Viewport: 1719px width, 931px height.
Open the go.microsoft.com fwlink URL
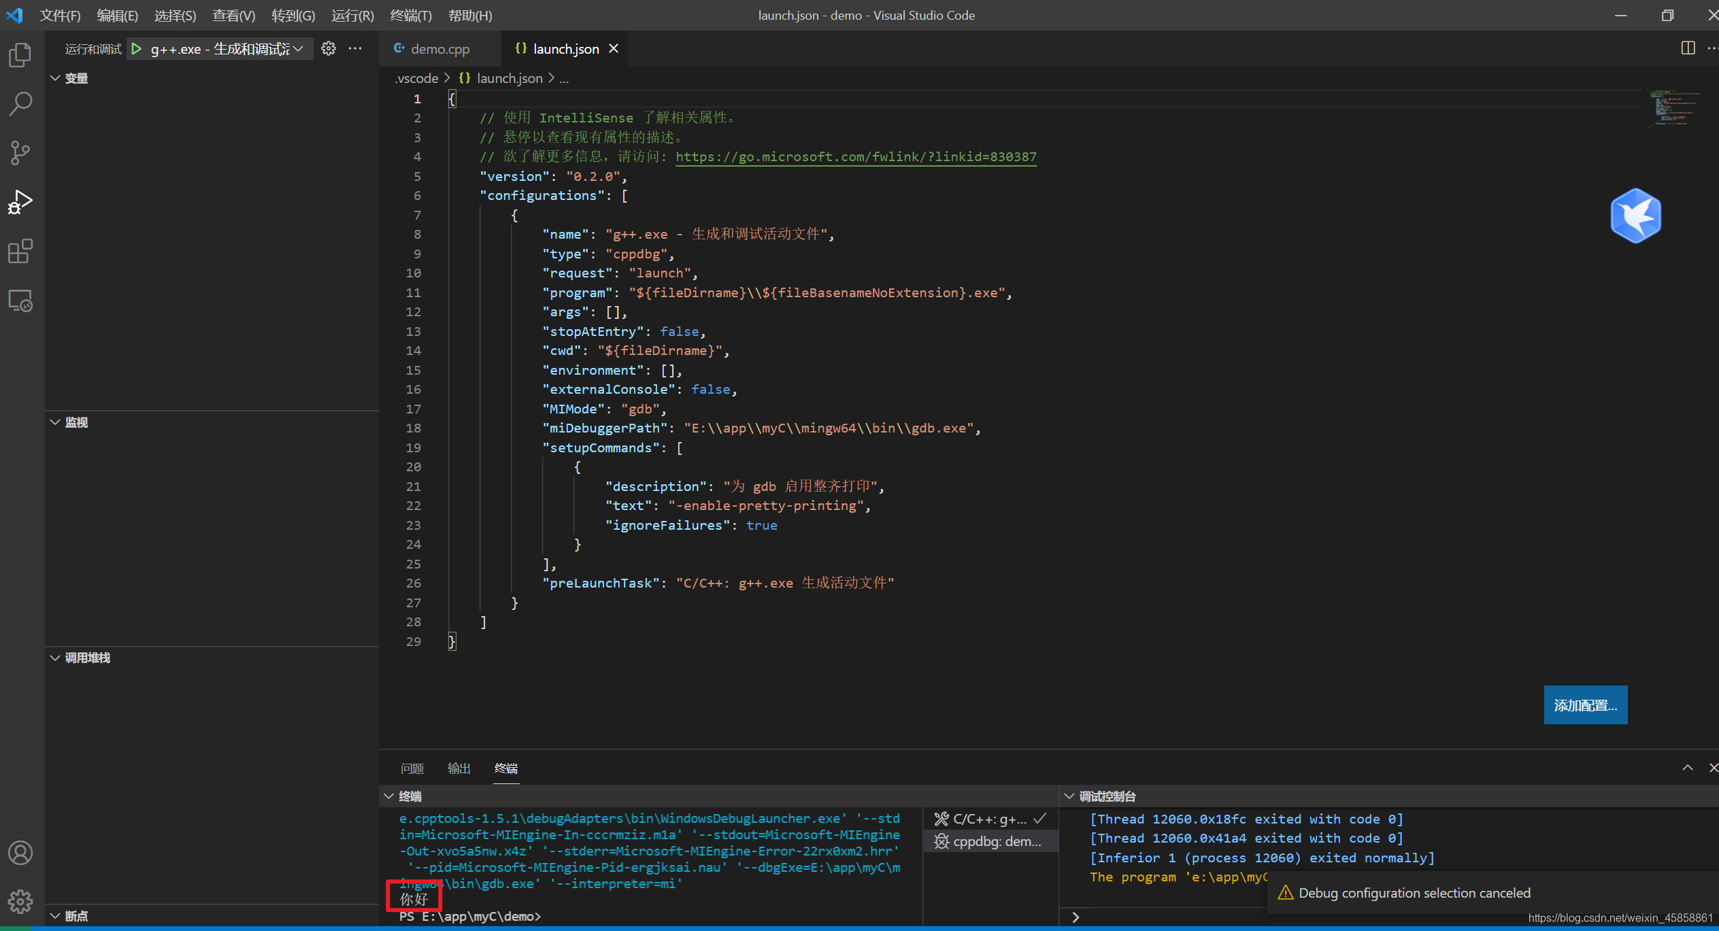[856, 156]
